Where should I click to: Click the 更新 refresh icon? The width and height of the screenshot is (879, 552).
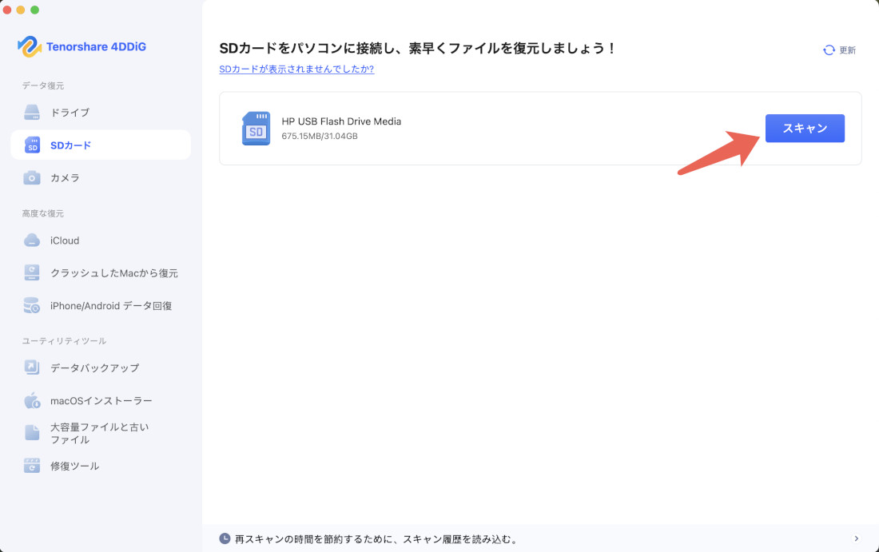tap(829, 50)
